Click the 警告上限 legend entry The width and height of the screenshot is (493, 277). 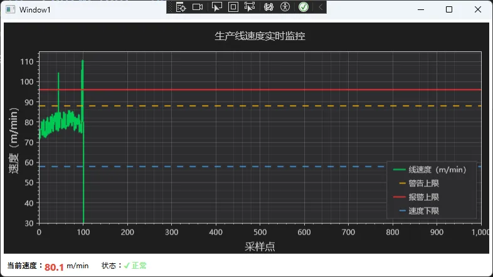point(423,183)
